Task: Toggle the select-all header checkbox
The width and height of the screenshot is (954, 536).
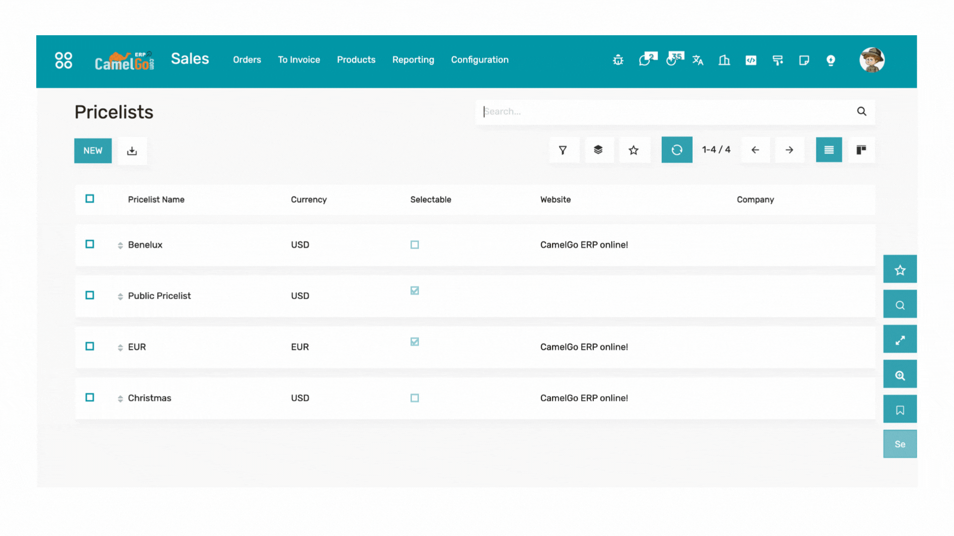Action: click(90, 199)
